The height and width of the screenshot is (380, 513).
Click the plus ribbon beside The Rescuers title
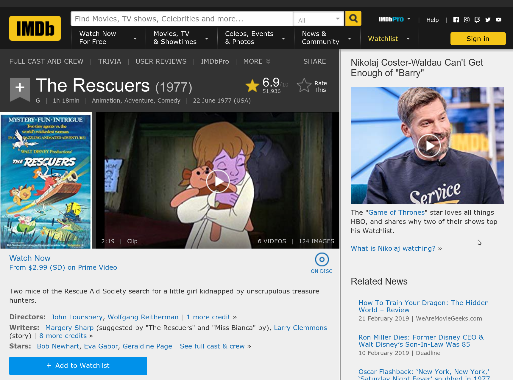coord(20,89)
